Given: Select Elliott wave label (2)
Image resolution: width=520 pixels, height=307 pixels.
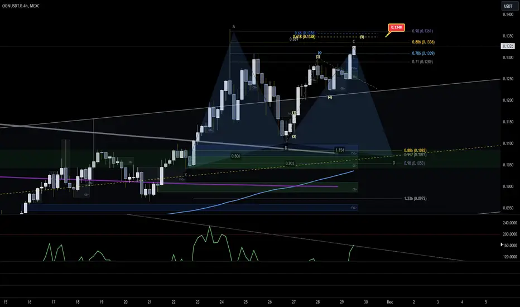Looking at the screenshot, I should click(294, 136).
